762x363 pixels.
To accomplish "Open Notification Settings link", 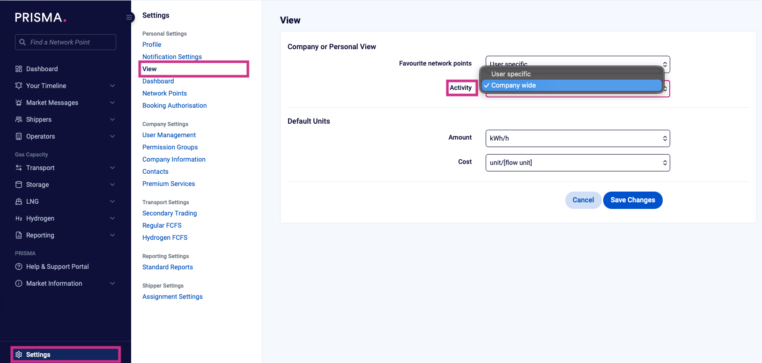I will click(x=172, y=57).
